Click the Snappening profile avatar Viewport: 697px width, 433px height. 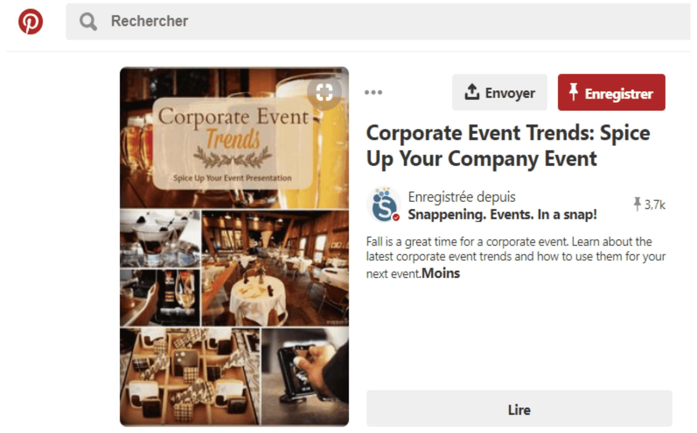coord(384,205)
